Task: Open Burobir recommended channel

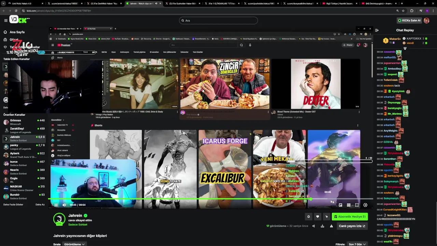Action: point(24,196)
